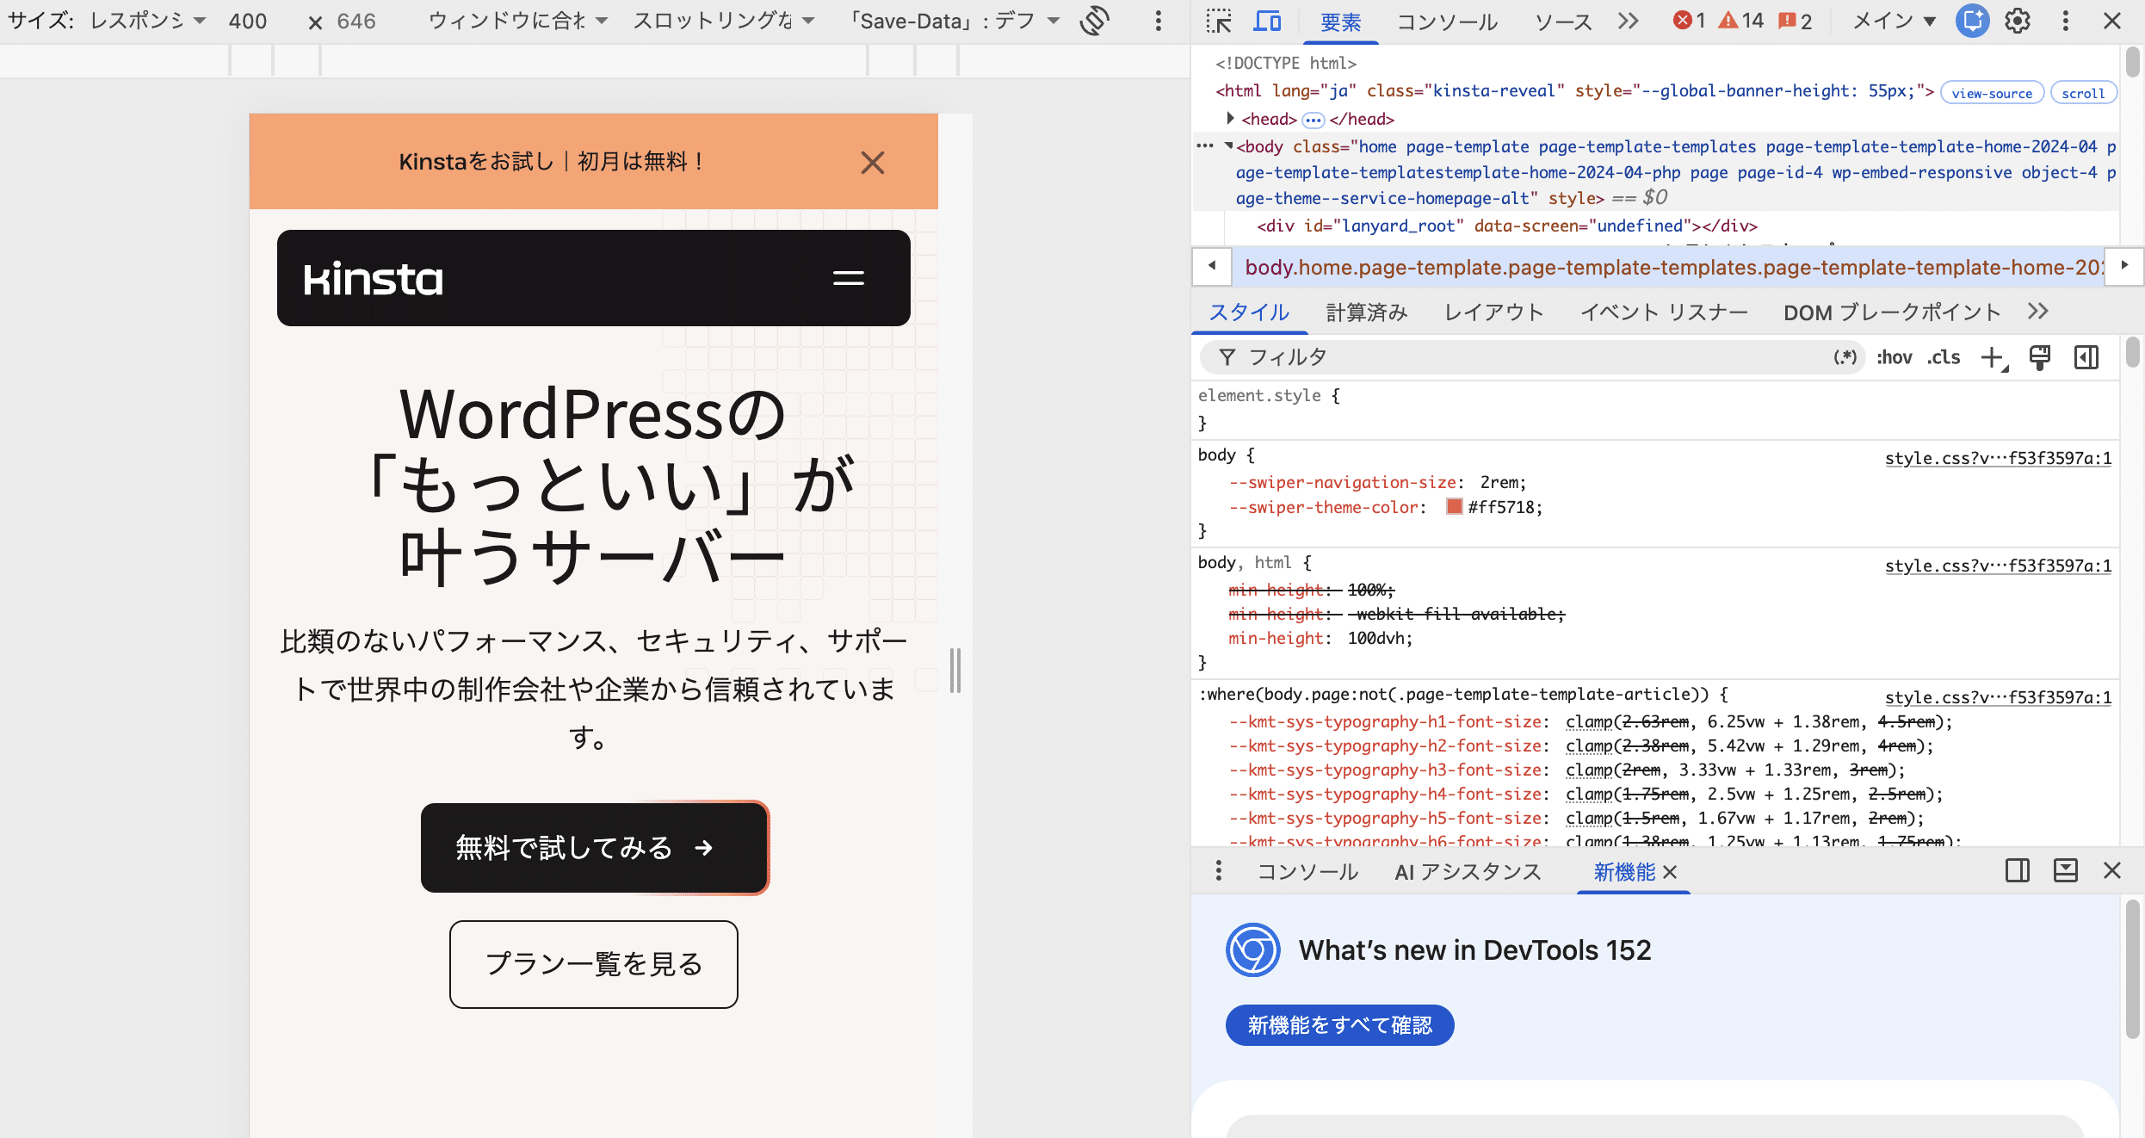Open DevTools settings gear
This screenshot has width=2145, height=1138.
click(x=2018, y=21)
